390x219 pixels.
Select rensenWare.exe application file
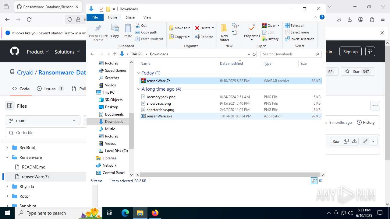(x=231, y=116)
